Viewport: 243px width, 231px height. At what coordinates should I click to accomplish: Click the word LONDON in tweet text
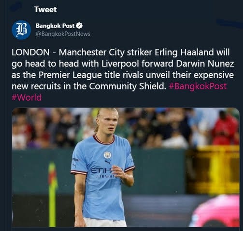tap(30, 52)
